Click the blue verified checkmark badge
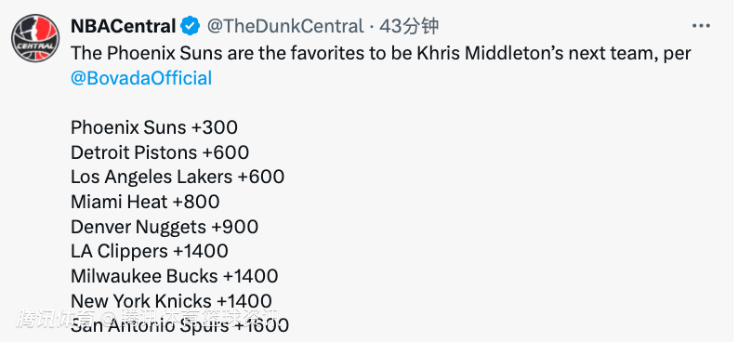Image resolution: width=738 pixels, height=342 pixels. coord(191,26)
